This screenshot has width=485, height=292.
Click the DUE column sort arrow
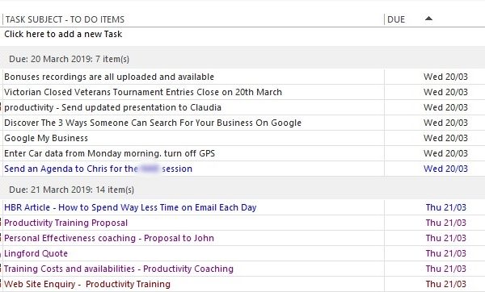click(x=428, y=19)
